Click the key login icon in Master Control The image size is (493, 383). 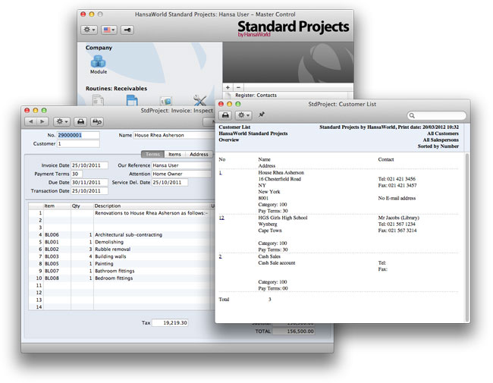(127, 30)
